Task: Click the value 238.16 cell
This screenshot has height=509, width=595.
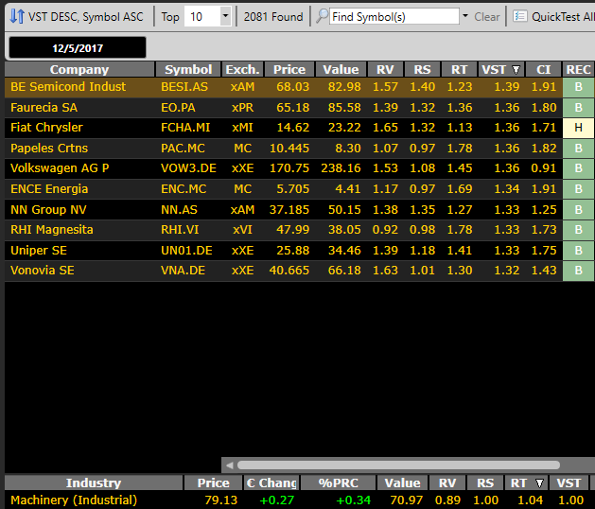Action: coord(341,168)
